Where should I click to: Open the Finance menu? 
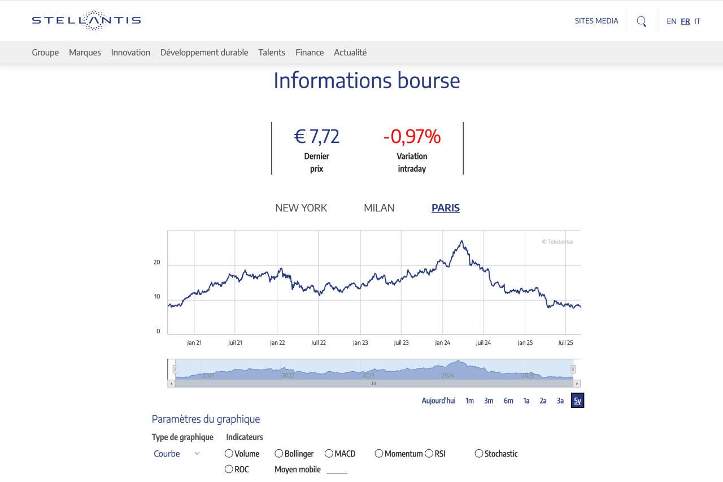point(310,52)
